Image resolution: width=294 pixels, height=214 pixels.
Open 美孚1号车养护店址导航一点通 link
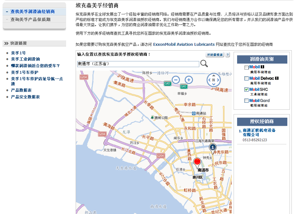tap(37, 81)
